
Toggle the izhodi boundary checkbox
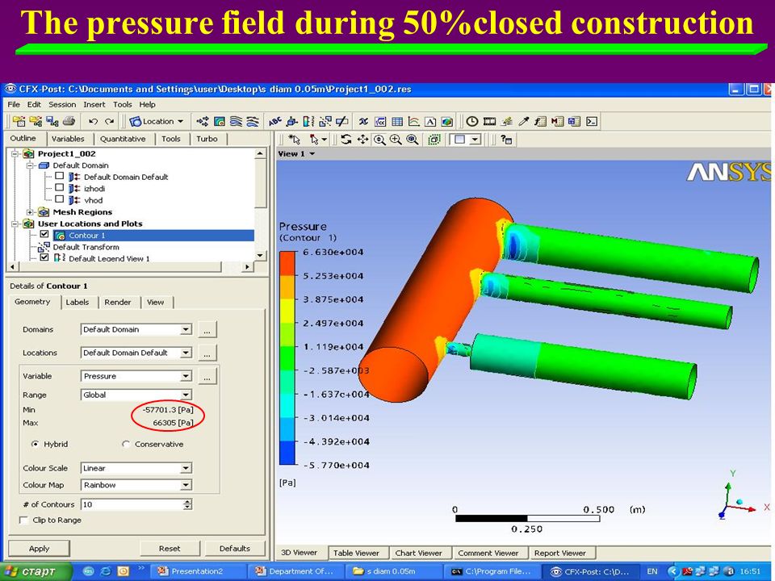(59, 188)
